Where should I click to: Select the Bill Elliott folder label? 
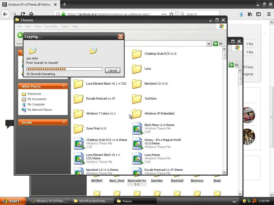(97, 181)
